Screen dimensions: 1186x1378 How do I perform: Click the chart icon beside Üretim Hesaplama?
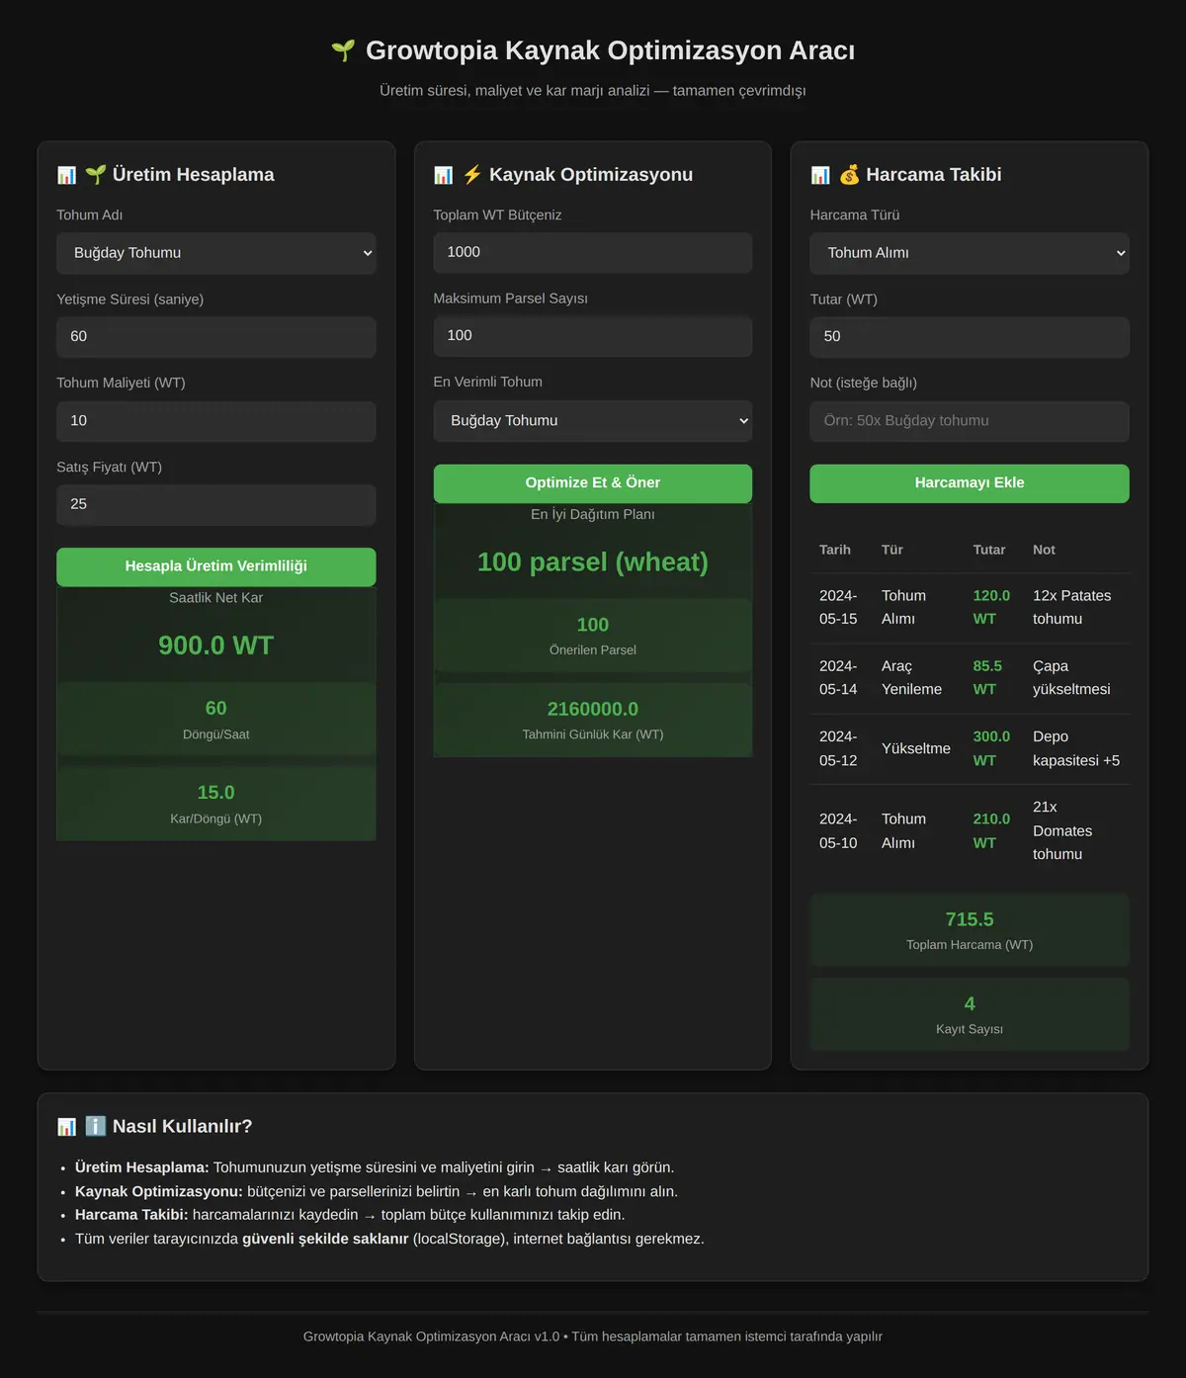click(66, 175)
